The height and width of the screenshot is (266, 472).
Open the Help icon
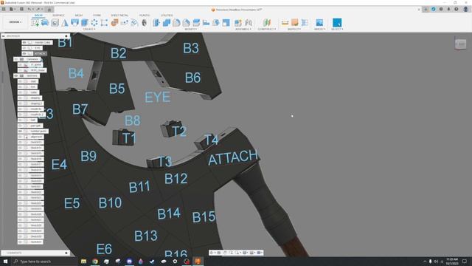tap(457, 10)
